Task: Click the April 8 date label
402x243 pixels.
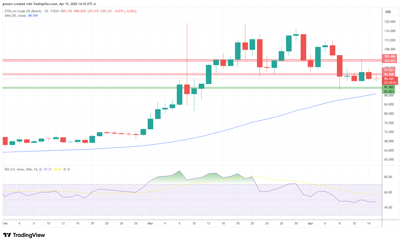Action: pyautogui.click(x=340, y=223)
